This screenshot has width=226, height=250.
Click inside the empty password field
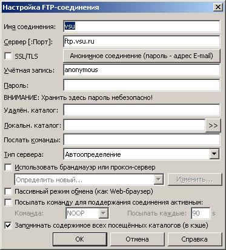pos(142,85)
